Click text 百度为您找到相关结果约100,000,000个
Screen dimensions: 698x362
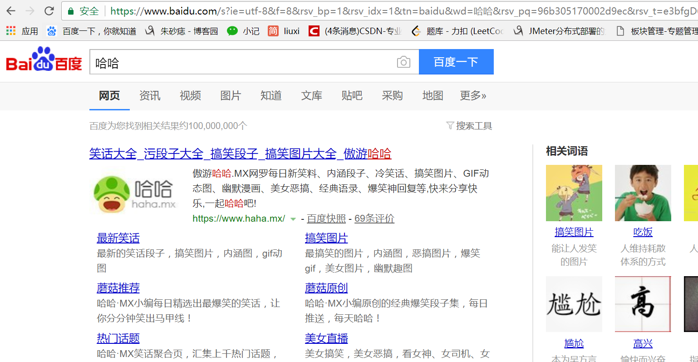click(x=168, y=126)
